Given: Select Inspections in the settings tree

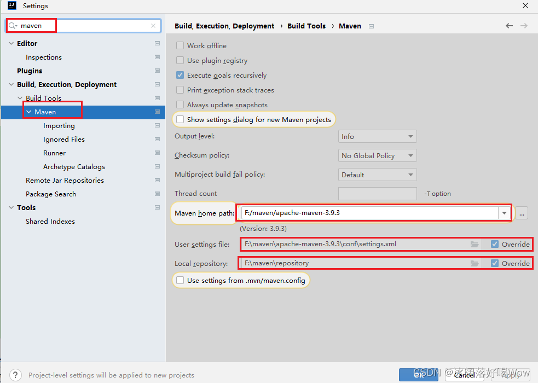Looking at the screenshot, I should (x=44, y=57).
